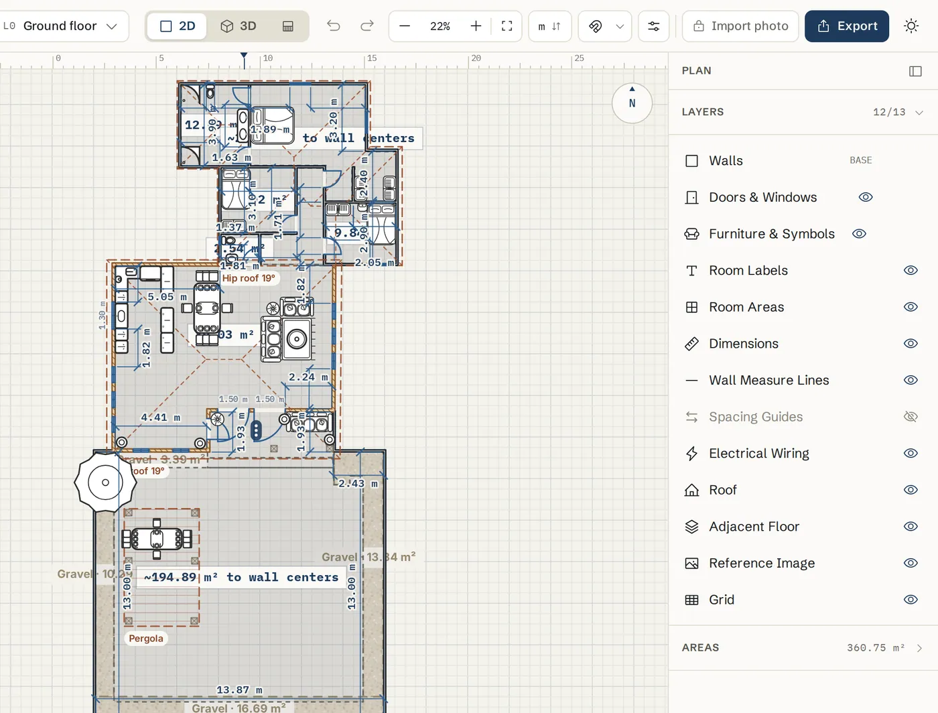Open the view settings sliders icon
This screenshot has width=938, height=713.
coord(653,26)
